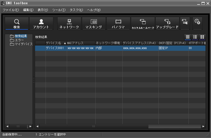The image size is (211, 138).
Task: Sort by デバイス名 column header
Action: click(x=54, y=43)
